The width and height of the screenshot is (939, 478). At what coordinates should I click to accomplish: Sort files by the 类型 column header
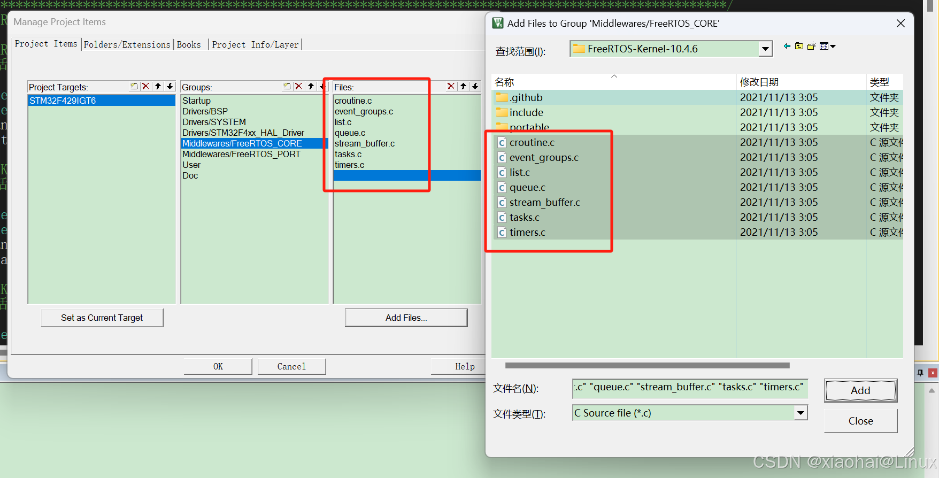tap(885, 82)
